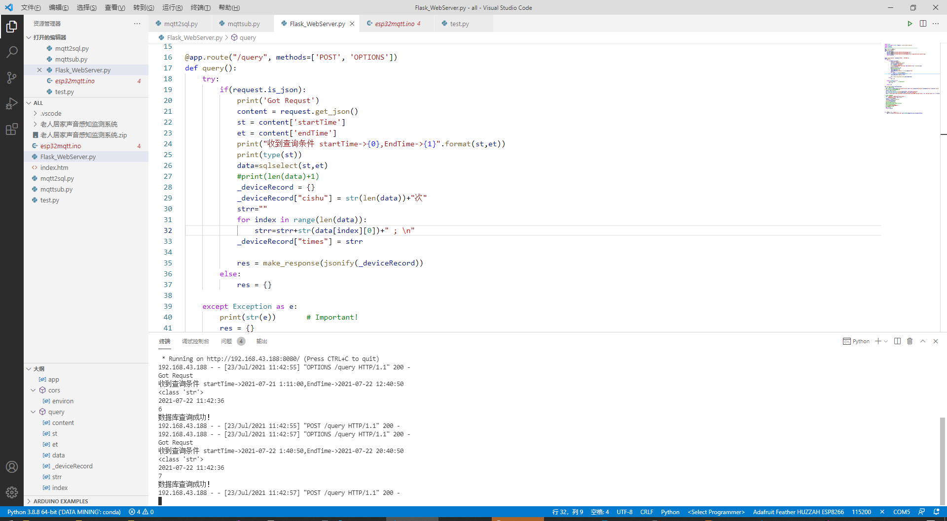Screen dimensions: 947x521
Task: Select COM5 serial port
Action: point(901,512)
